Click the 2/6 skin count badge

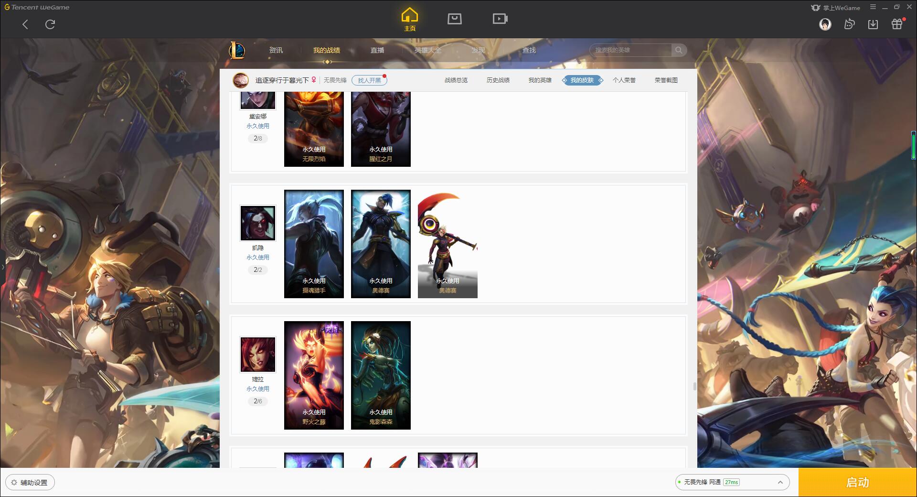pyautogui.click(x=258, y=401)
